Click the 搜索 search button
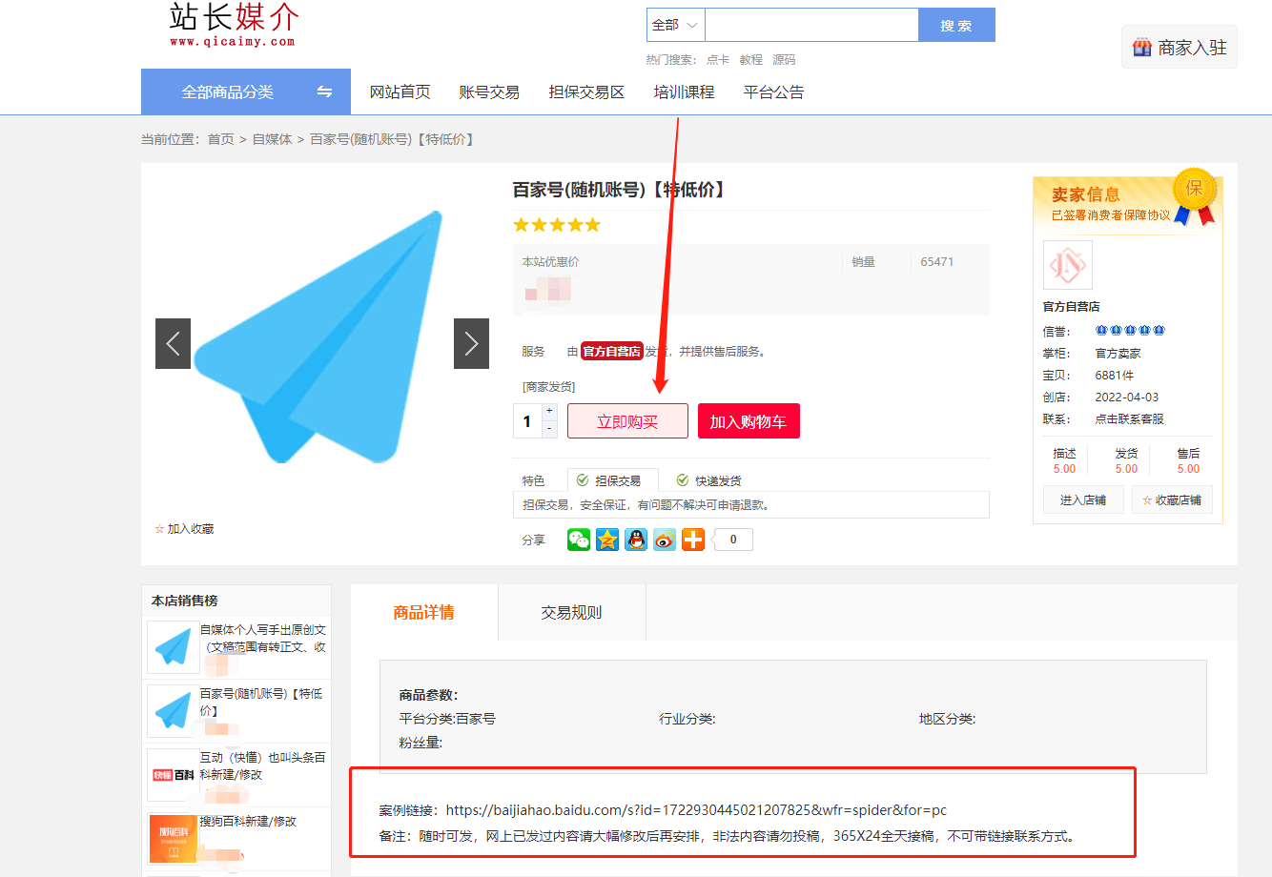 956,25
